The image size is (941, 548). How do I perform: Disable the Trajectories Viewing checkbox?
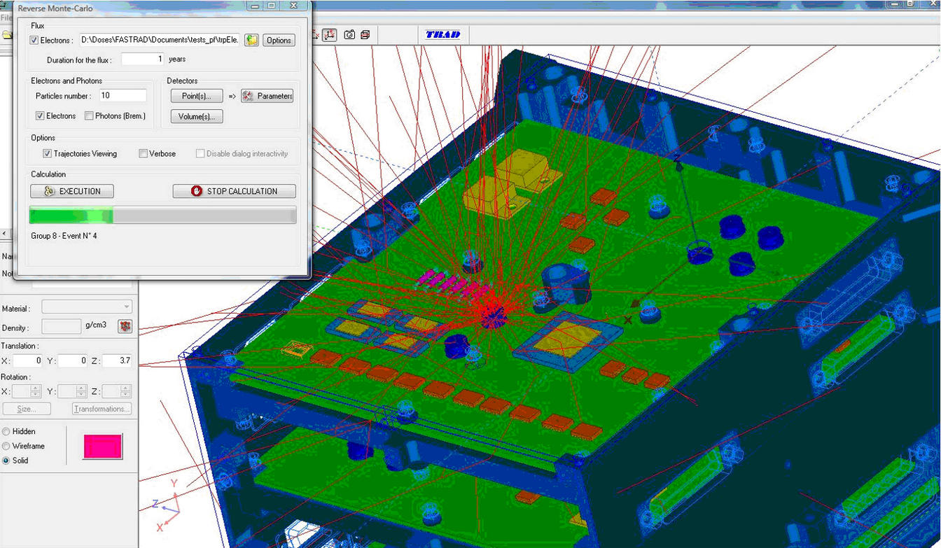(48, 153)
